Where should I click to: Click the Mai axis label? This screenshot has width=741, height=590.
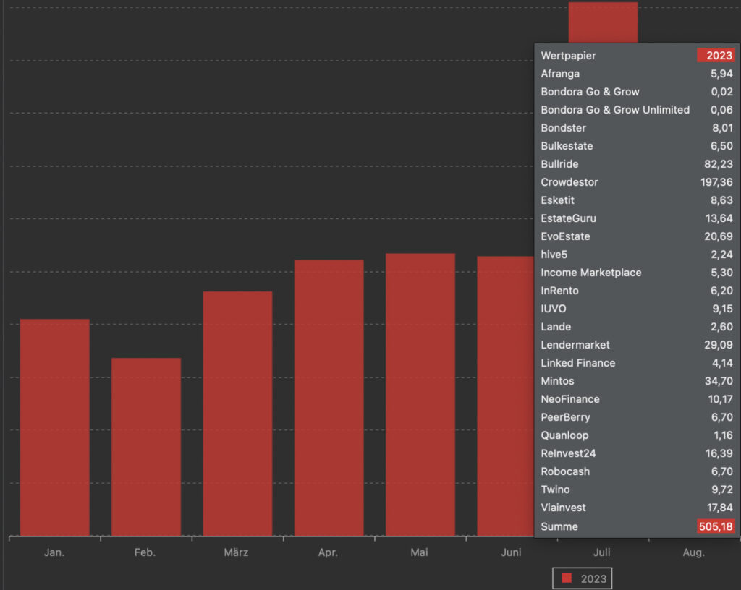coord(419,552)
